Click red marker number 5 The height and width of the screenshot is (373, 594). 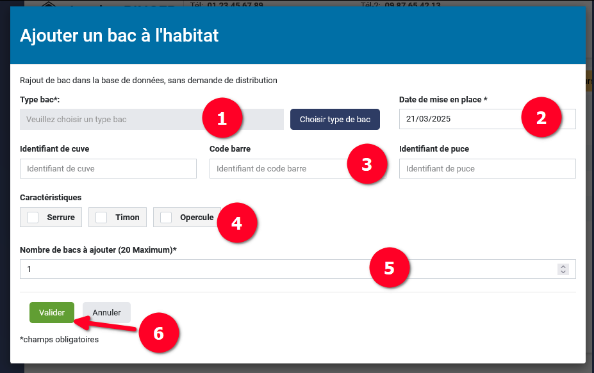click(x=389, y=268)
